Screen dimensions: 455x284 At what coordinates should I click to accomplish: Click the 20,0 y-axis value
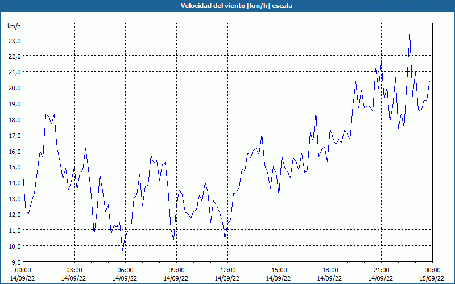(15, 89)
